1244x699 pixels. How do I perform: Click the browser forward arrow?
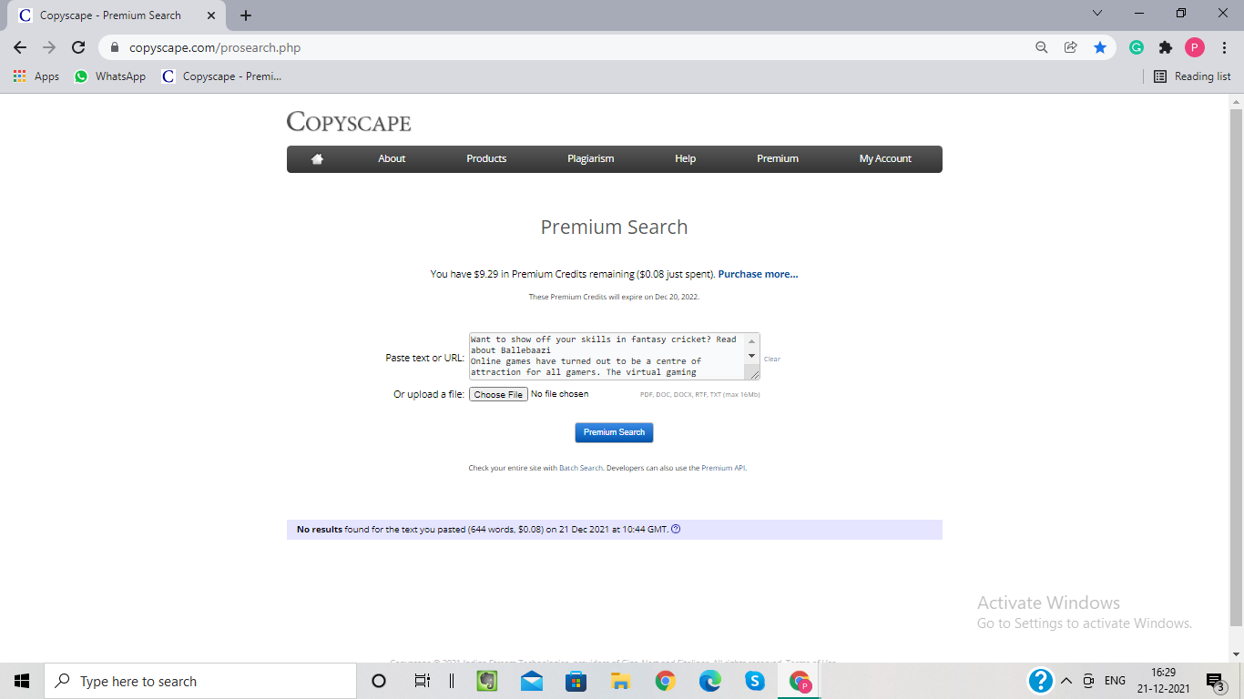coord(49,47)
